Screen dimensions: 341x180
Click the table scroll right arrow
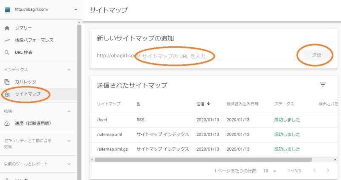[335, 160]
